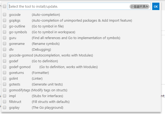Check the gocode-gomod checkbox
Screen dimensions: 165x114
5,55
